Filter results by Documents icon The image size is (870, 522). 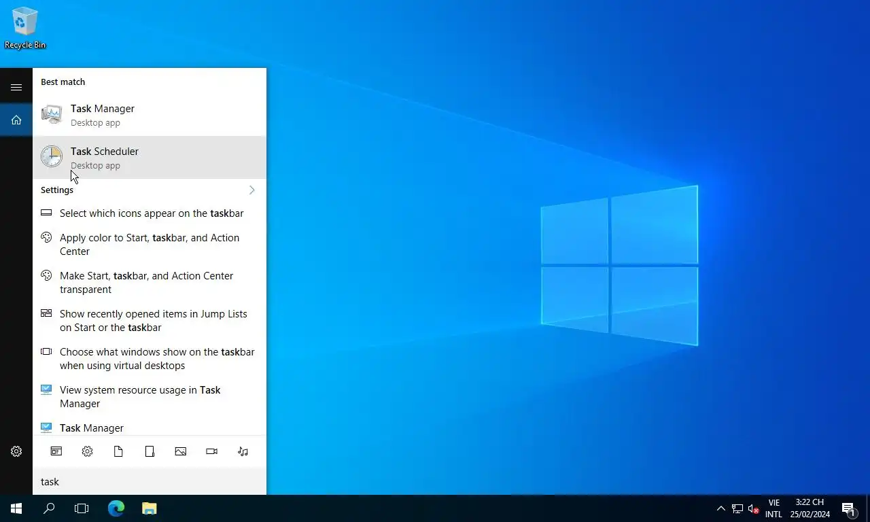[x=118, y=451]
